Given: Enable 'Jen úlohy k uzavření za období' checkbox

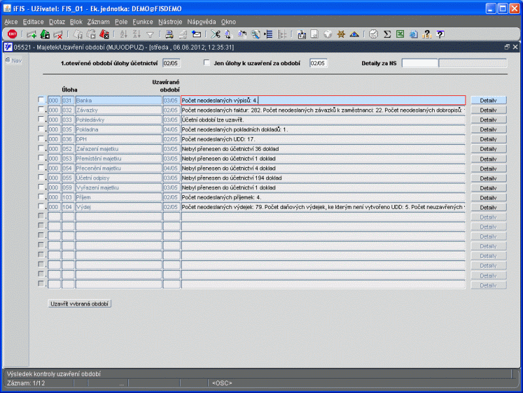Looking at the screenshot, I should point(207,63).
